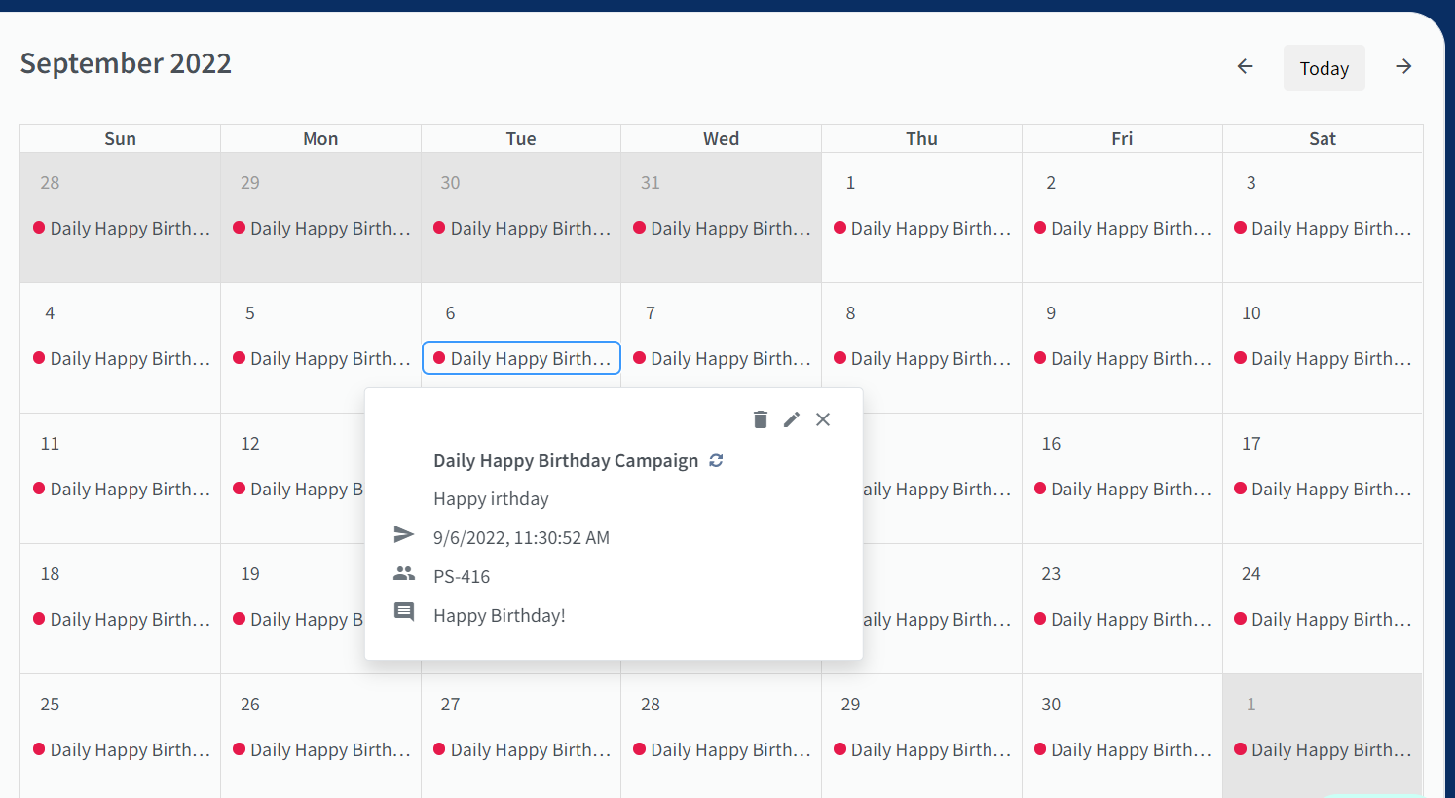Open the Daily Happy Birthday event on 25
This screenshot has height=798, width=1455.
[x=121, y=749]
